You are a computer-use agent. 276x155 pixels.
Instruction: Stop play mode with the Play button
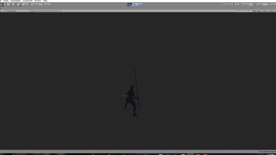(130, 5)
